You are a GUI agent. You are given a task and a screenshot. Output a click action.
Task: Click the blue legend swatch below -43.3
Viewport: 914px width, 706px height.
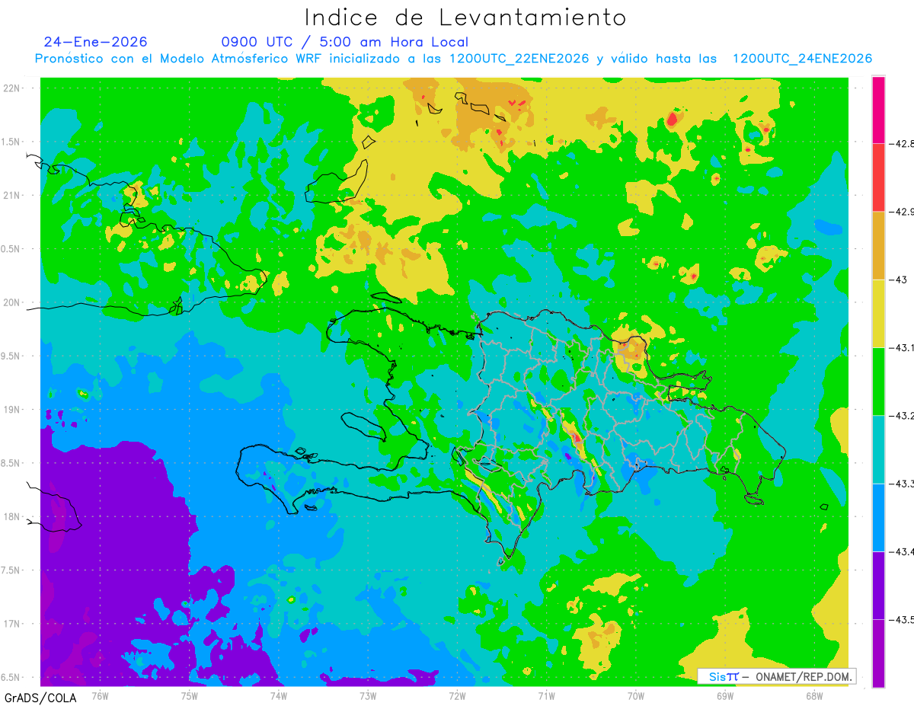[x=878, y=517]
